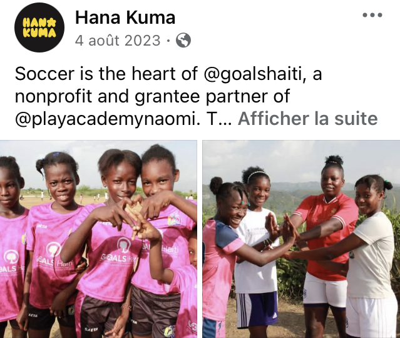Open the left photo of girls in pink jerseys
Image resolution: width=400 pixels, height=338 pixels.
coord(98,239)
